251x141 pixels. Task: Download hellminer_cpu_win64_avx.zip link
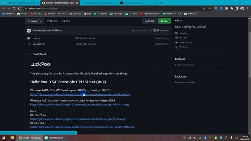(x=80, y=105)
